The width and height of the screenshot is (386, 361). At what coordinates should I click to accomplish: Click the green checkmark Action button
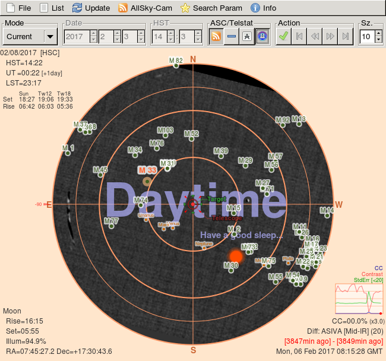point(283,36)
